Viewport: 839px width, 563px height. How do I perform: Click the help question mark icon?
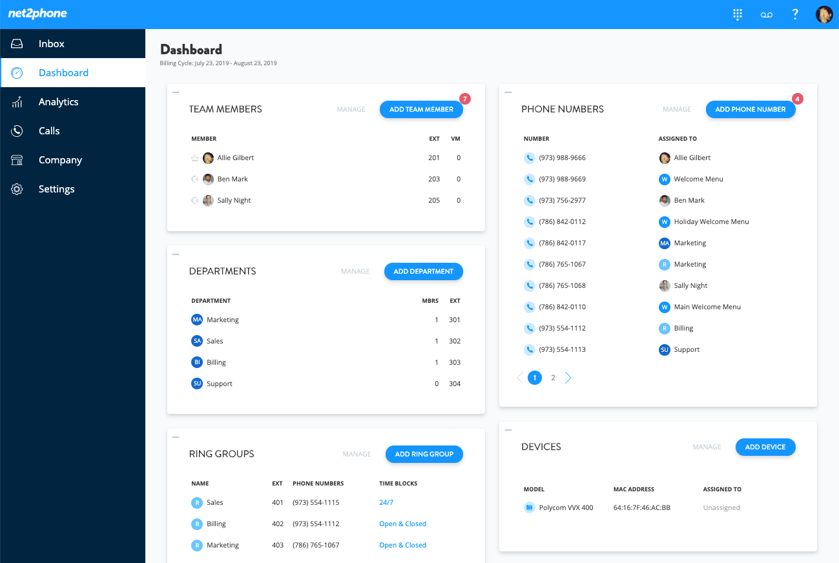pyautogui.click(x=795, y=15)
